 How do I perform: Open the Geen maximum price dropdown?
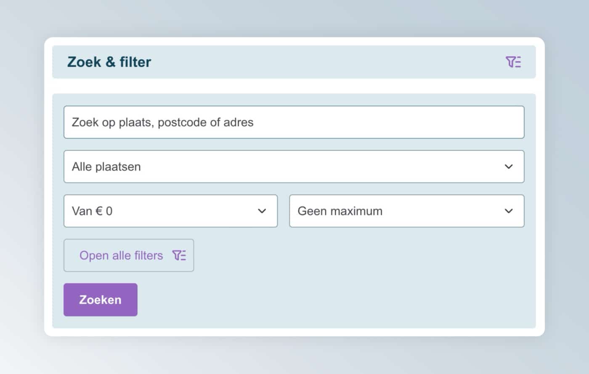pos(406,211)
